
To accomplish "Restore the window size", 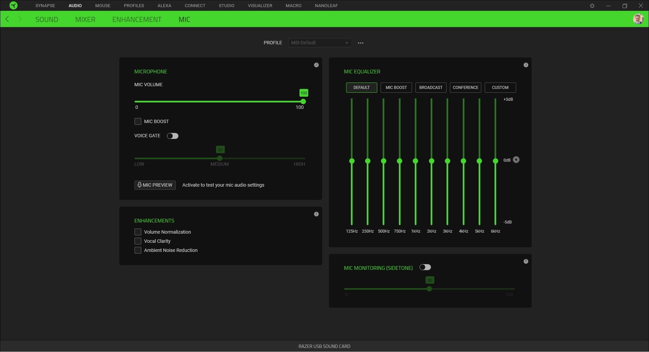I will click(625, 6).
